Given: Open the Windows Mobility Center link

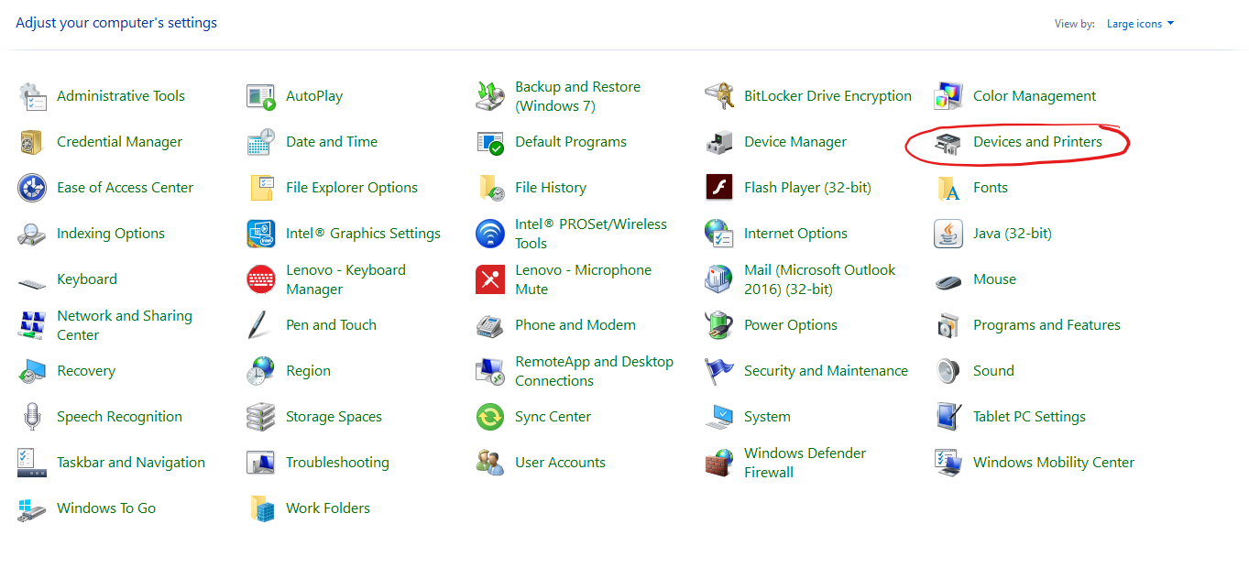Looking at the screenshot, I should 1054,463.
